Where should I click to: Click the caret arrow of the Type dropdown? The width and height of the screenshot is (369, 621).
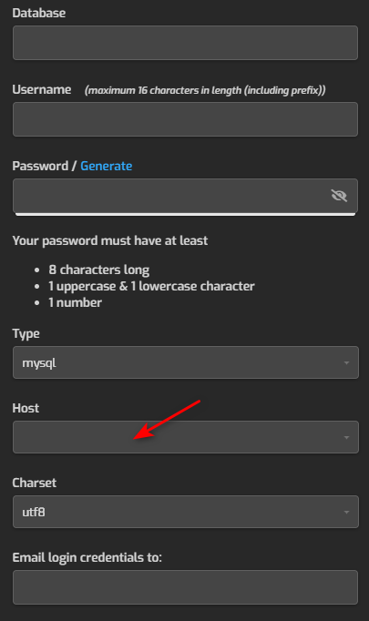pos(346,362)
